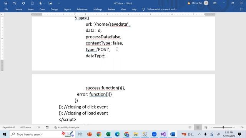Click the zoom in plus button
The height and width of the screenshot is (138, 246).
234,127
